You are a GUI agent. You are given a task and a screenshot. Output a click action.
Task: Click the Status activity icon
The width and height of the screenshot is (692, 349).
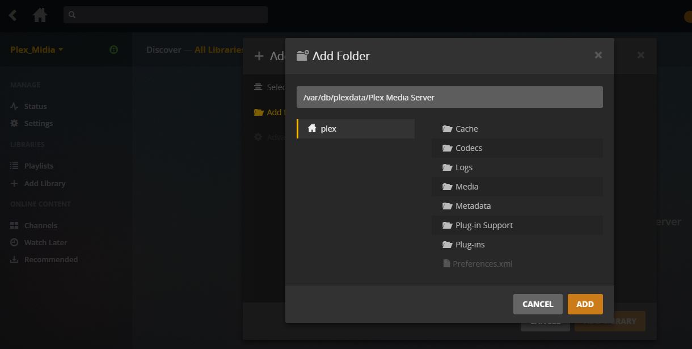[14, 106]
